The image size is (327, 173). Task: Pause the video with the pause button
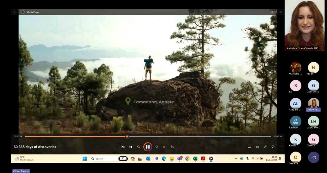(x=148, y=147)
